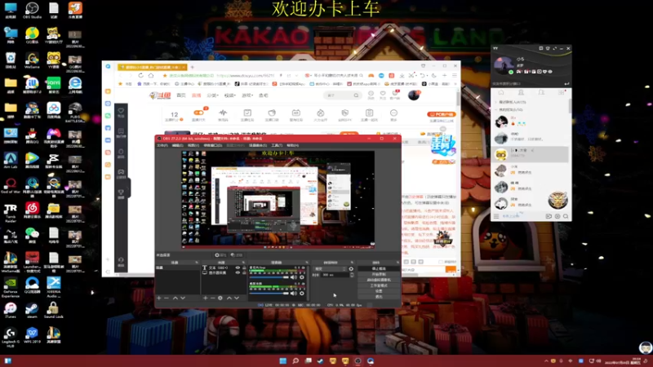Click heart icon in Douyu dark sidebar
The height and width of the screenshot is (367, 653).
(x=121, y=111)
